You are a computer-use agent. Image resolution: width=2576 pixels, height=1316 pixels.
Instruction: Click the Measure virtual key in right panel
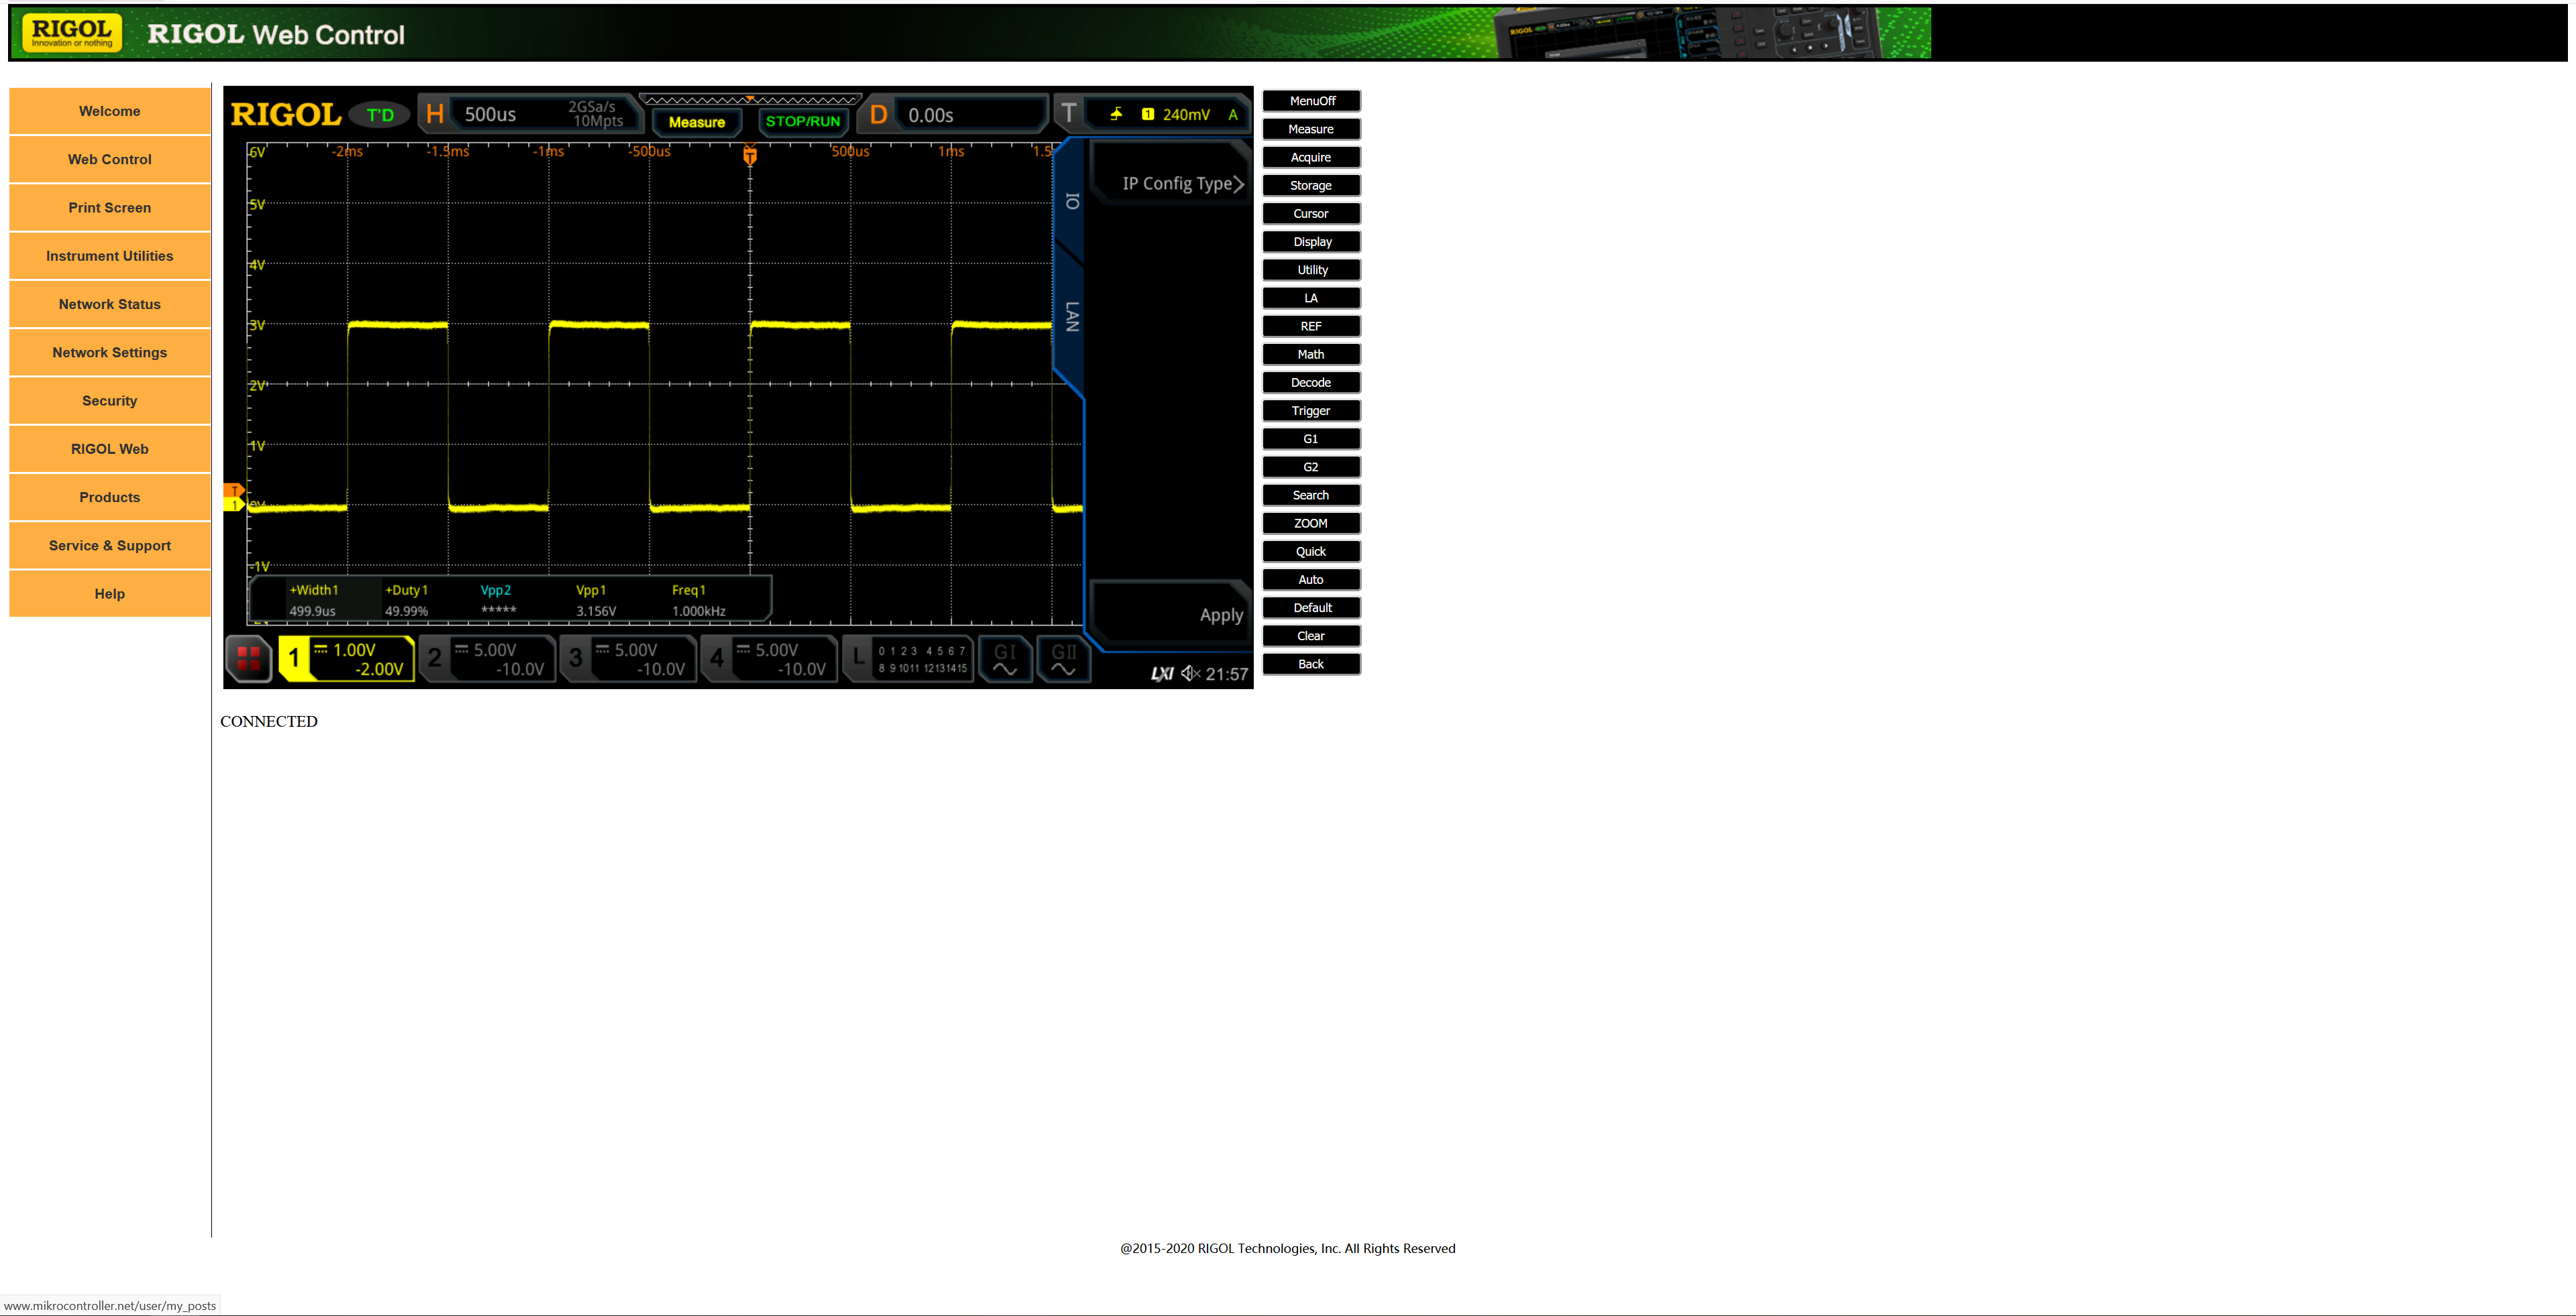coord(1311,129)
